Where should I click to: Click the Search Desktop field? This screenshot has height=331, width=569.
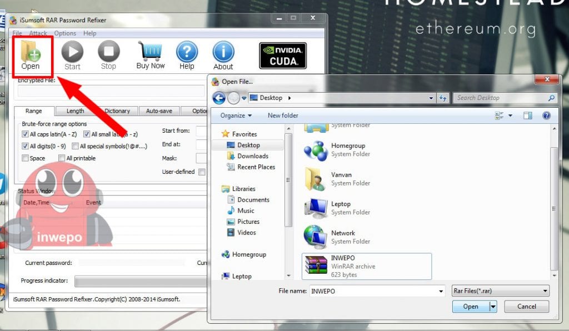pos(501,98)
